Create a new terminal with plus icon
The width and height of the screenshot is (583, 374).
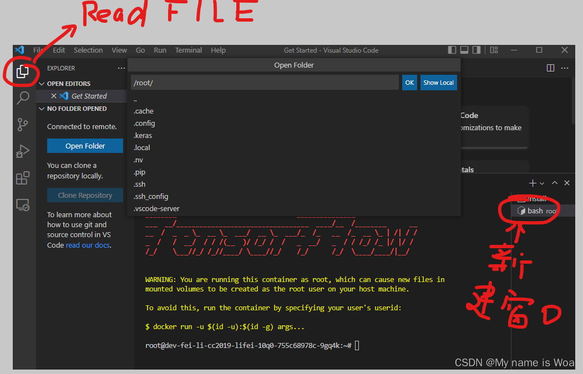click(x=533, y=183)
